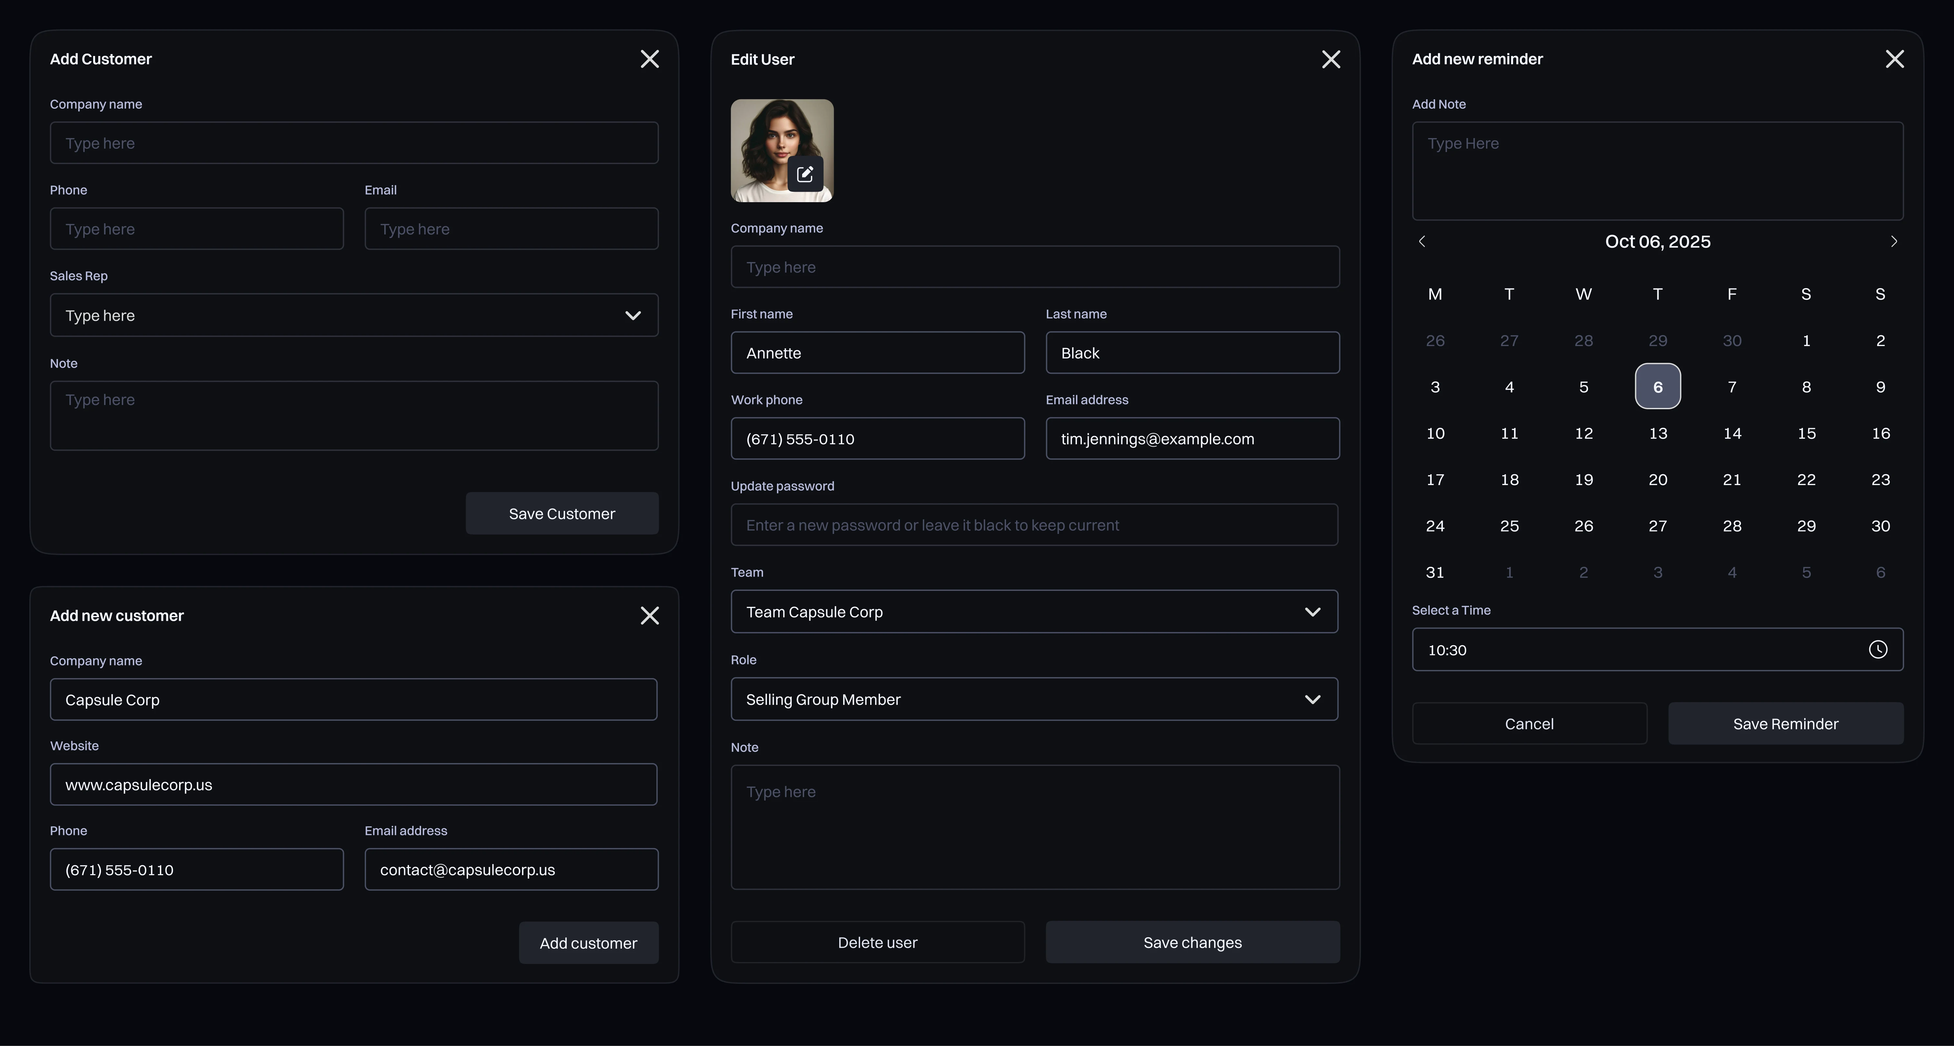This screenshot has width=1954, height=1046.
Task: Click the contact@capsulecorp.us email field
Action: (x=511, y=869)
